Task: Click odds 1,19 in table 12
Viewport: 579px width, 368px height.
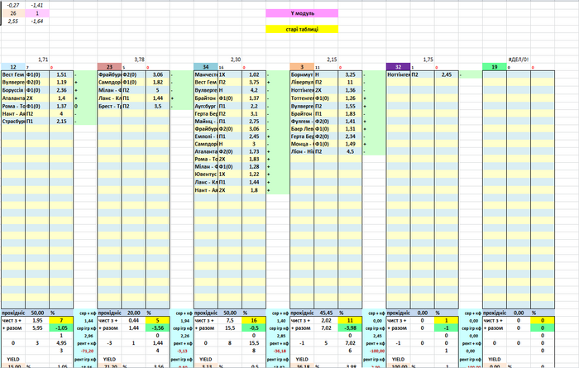Action: tap(61, 83)
